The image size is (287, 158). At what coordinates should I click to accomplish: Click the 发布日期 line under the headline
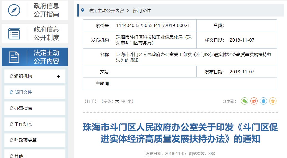(166, 154)
